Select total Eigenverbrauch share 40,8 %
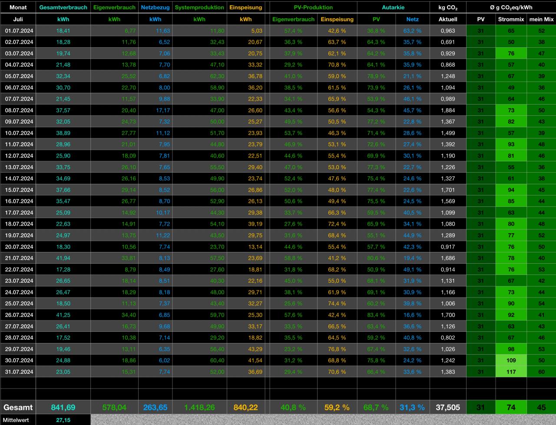This screenshot has width=556, height=425. (x=293, y=407)
